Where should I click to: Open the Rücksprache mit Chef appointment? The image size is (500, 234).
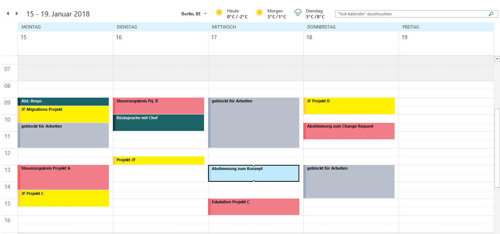click(x=158, y=122)
